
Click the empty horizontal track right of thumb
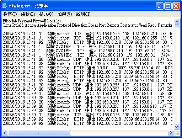[x=119, y=133]
